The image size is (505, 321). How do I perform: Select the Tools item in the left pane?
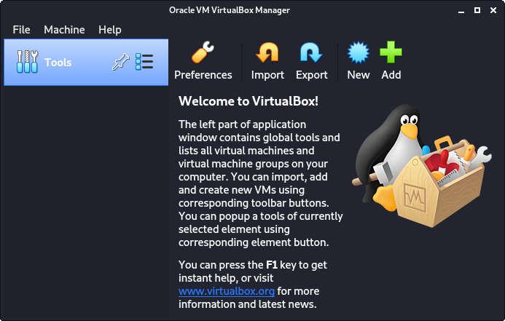86,63
